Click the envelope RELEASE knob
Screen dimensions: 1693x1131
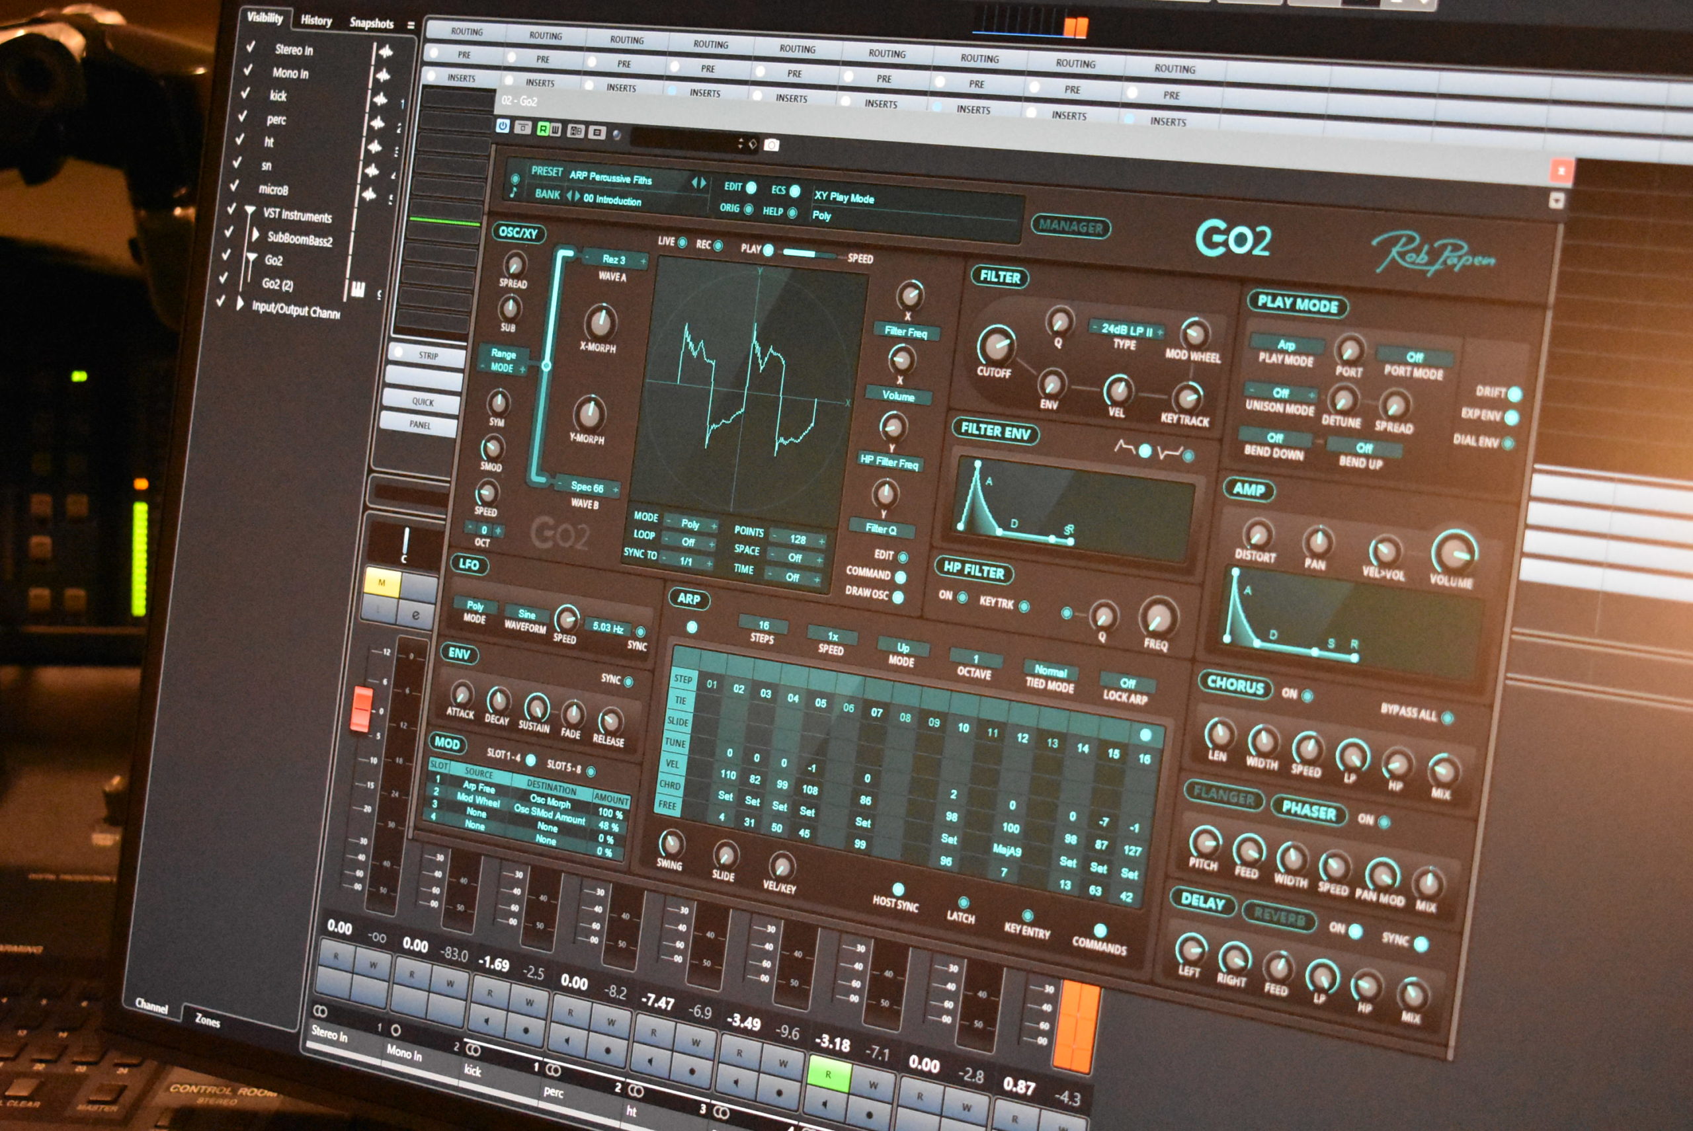pos(610,721)
